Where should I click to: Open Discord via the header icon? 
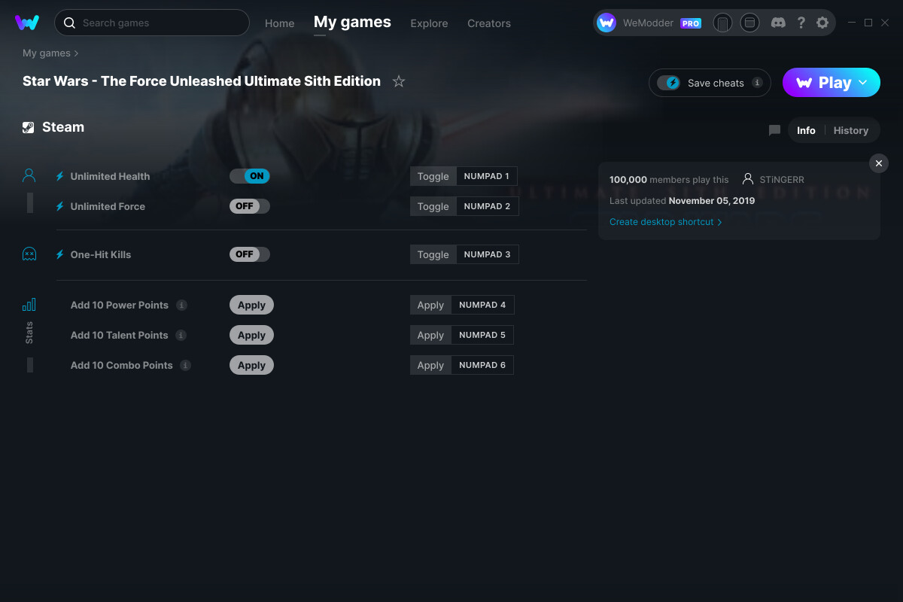tap(778, 23)
